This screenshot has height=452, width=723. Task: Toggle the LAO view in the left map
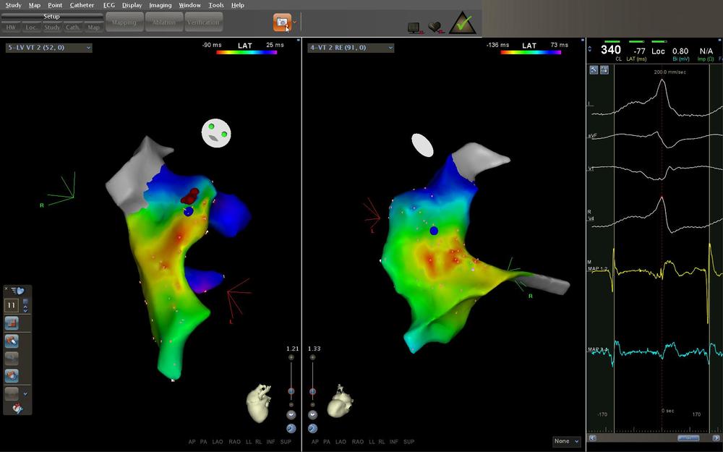point(219,441)
